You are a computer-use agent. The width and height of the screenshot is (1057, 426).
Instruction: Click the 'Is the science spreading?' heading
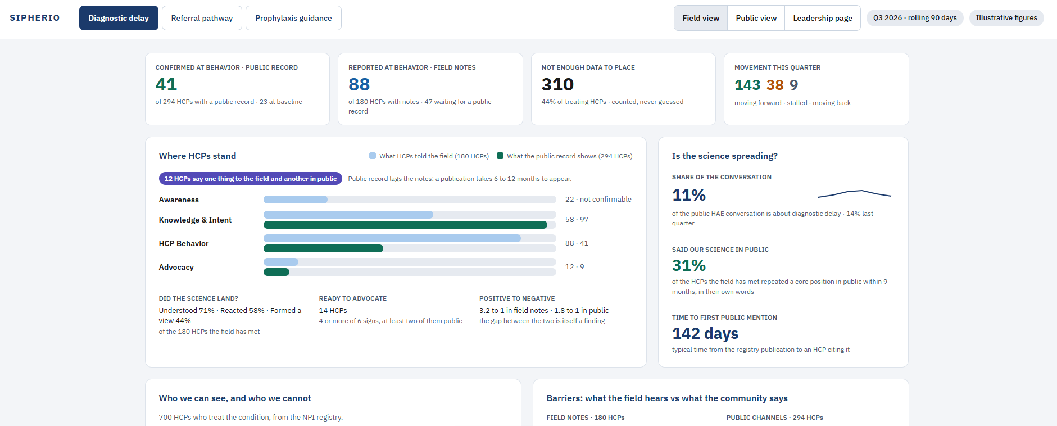point(725,156)
